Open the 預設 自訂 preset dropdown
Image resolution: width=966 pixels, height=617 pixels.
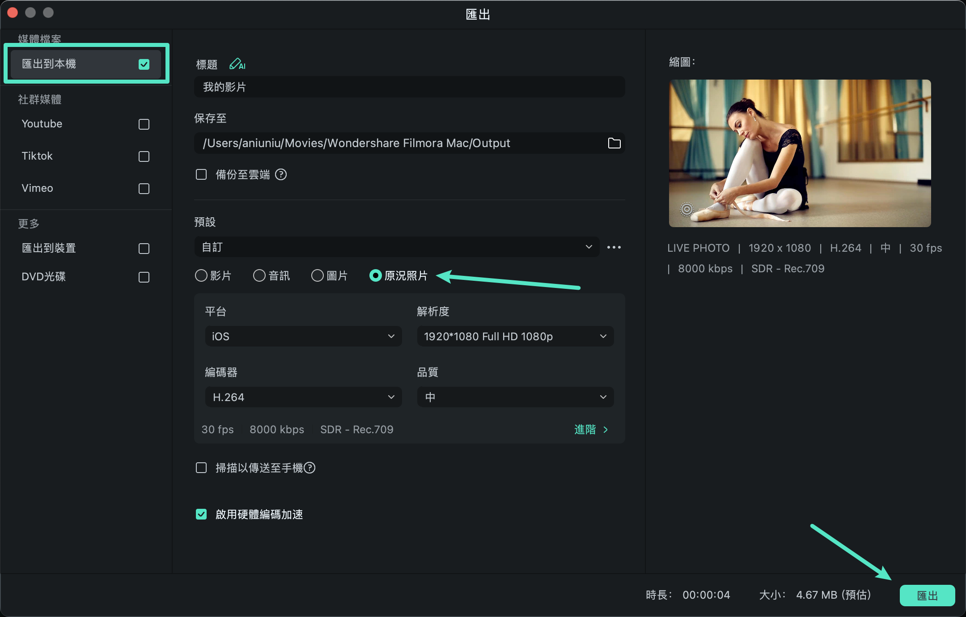[x=397, y=247]
